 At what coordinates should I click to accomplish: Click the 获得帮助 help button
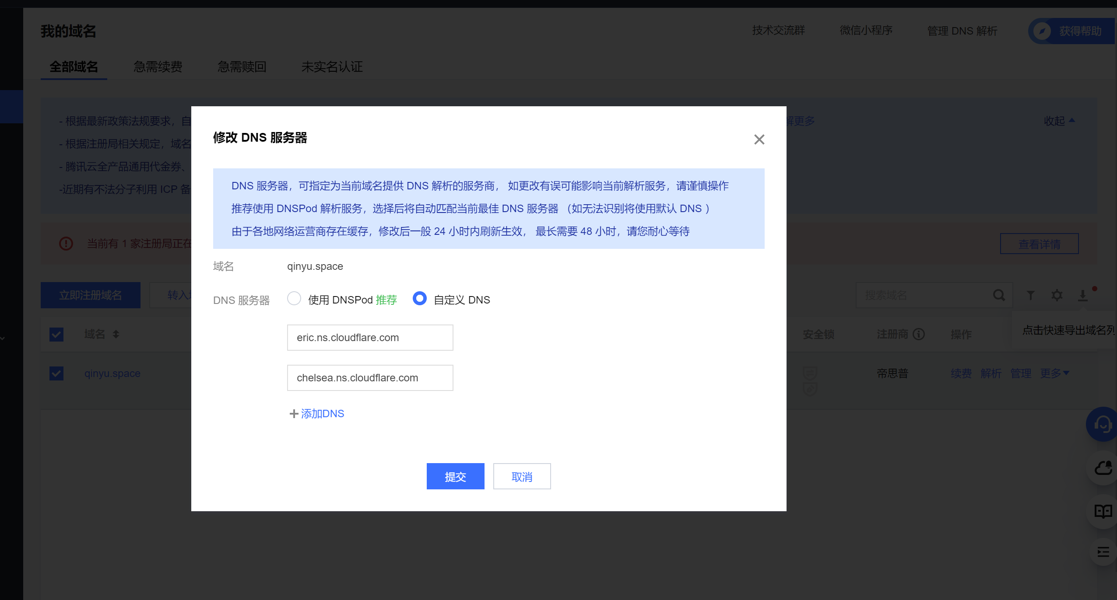pos(1072,31)
